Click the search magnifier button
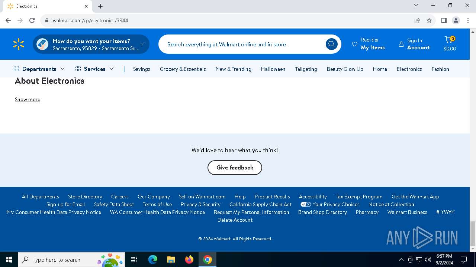The height and width of the screenshot is (267, 476). [331, 44]
